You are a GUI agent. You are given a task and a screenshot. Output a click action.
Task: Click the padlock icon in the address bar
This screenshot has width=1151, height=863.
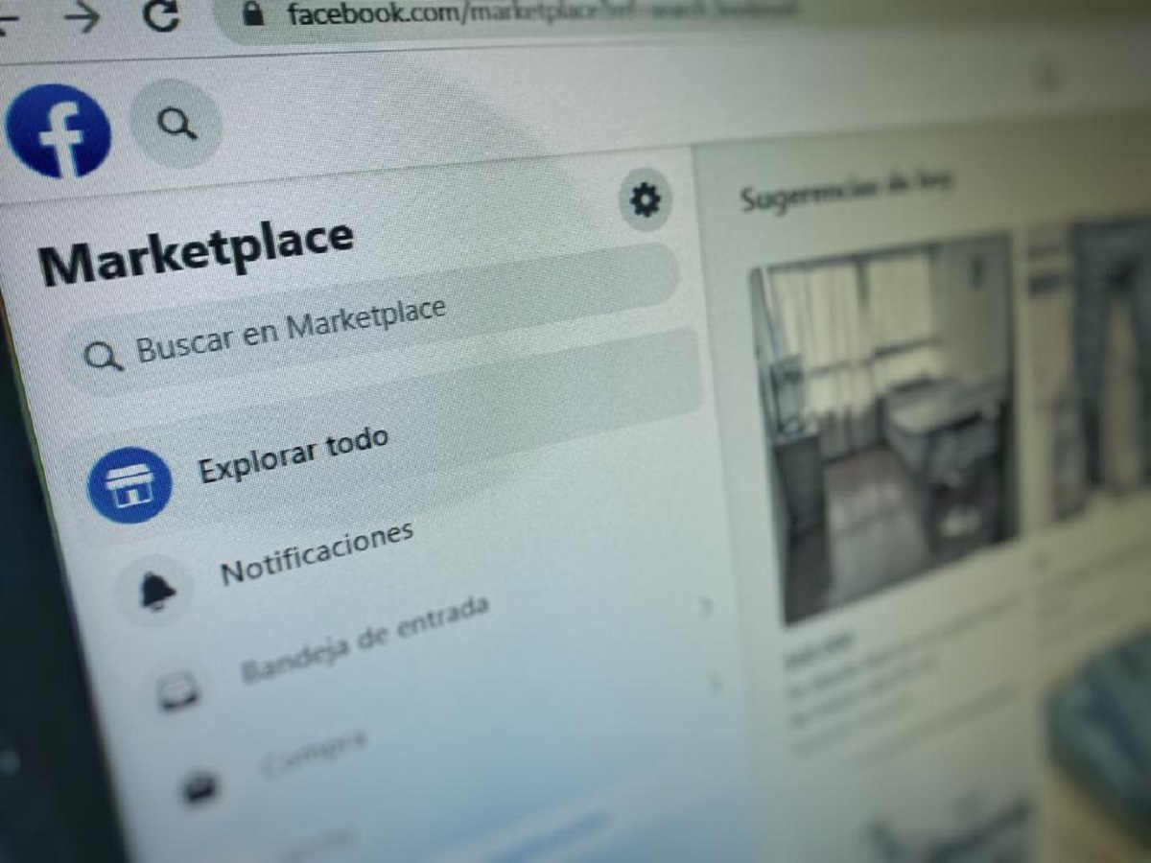(x=253, y=12)
